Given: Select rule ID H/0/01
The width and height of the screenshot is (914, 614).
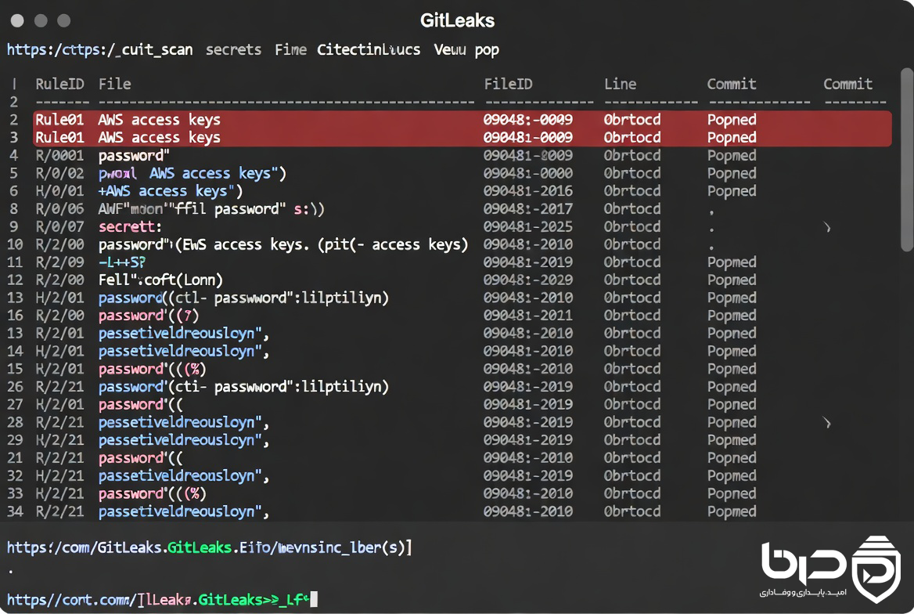Looking at the screenshot, I should [59, 191].
